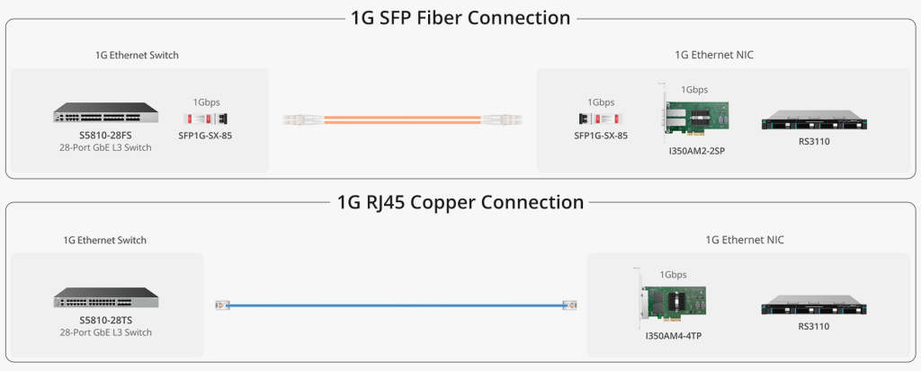The width and height of the screenshot is (921, 371).
Task: Select the 1G SFP Fiber Connection heading
Action: click(460, 18)
